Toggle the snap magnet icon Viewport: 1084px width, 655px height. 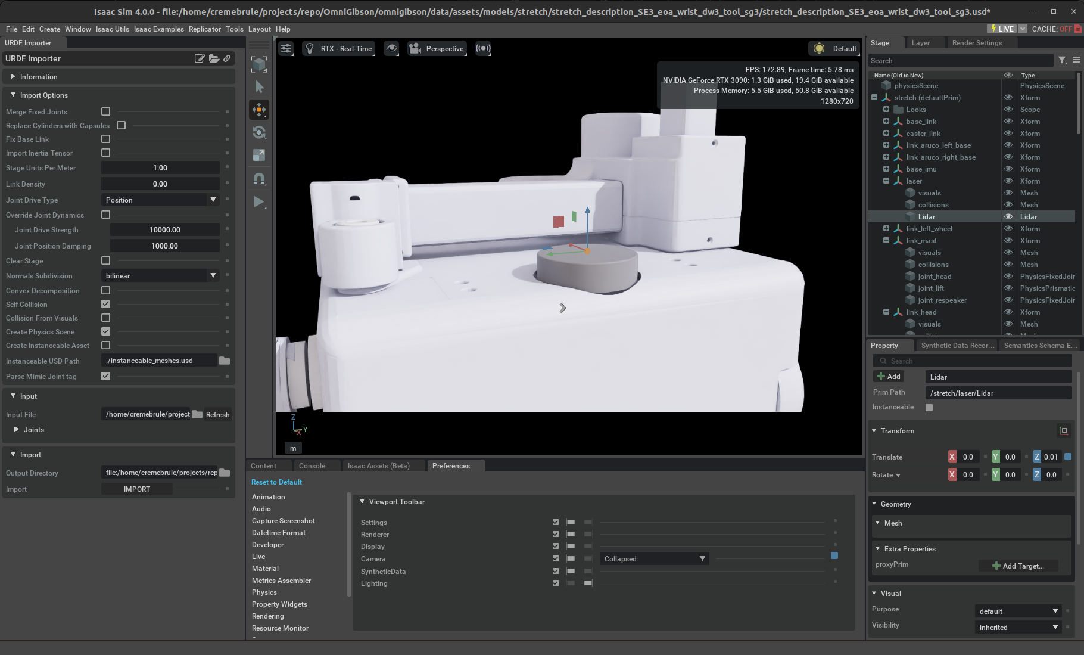(x=259, y=178)
